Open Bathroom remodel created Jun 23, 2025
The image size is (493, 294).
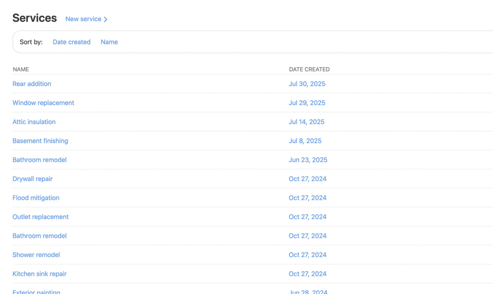tap(39, 160)
